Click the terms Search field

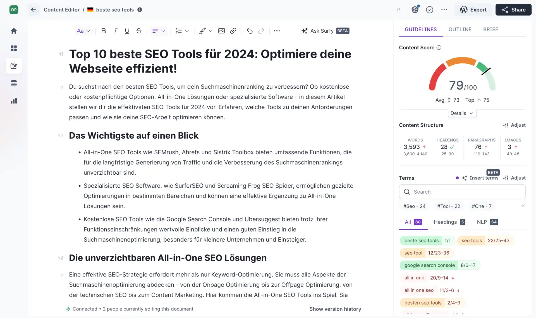(462, 192)
